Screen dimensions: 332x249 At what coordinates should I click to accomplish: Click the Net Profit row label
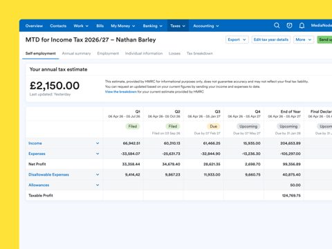pyautogui.click(x=37, y=164)
